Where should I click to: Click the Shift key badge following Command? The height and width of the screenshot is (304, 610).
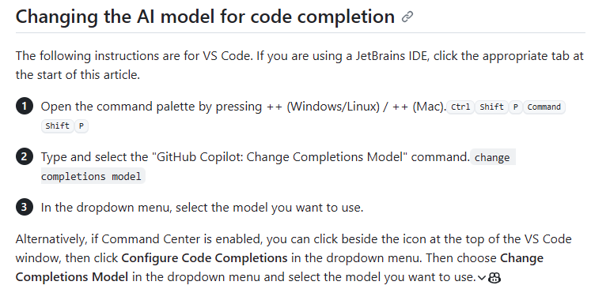(57, 126)
